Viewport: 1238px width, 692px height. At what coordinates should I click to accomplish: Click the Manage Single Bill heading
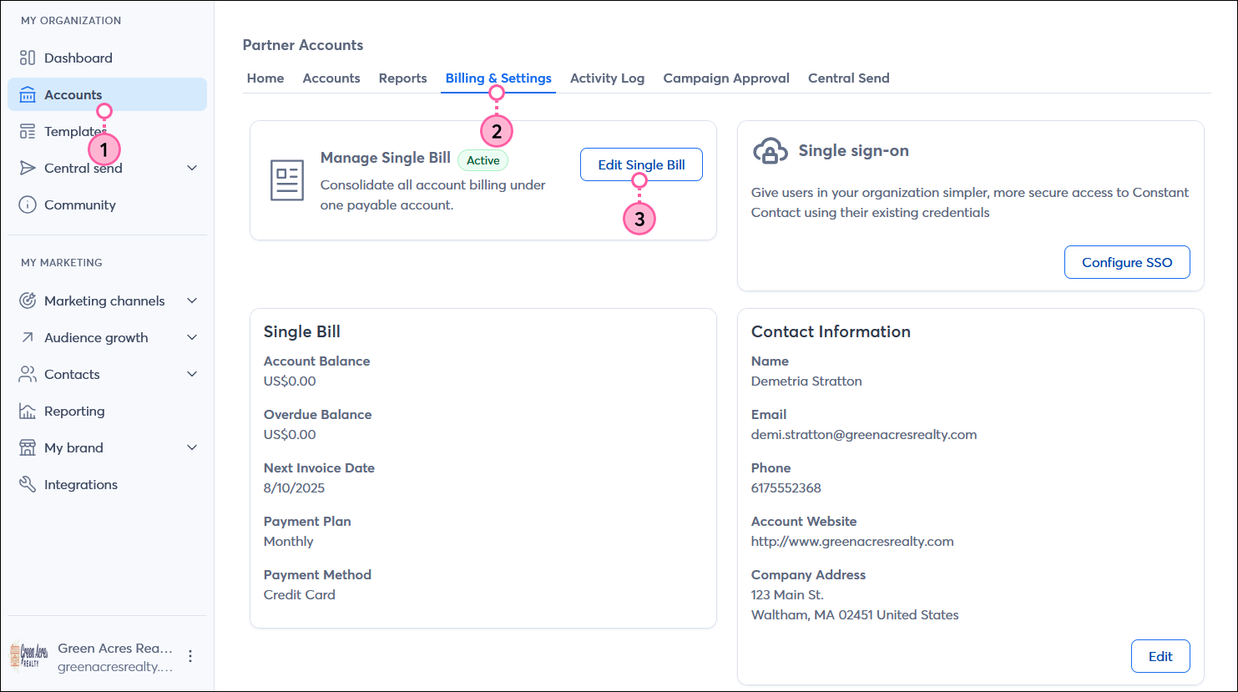click(x=386, y=157)
